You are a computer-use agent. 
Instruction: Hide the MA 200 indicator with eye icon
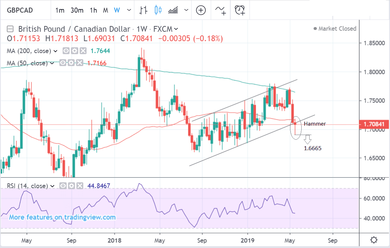point(66,51)
